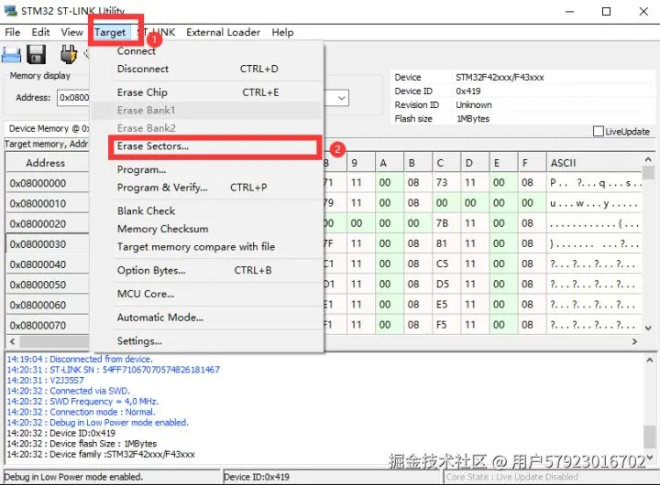Click horizontal scrollbar left arrow

(12, 341)
